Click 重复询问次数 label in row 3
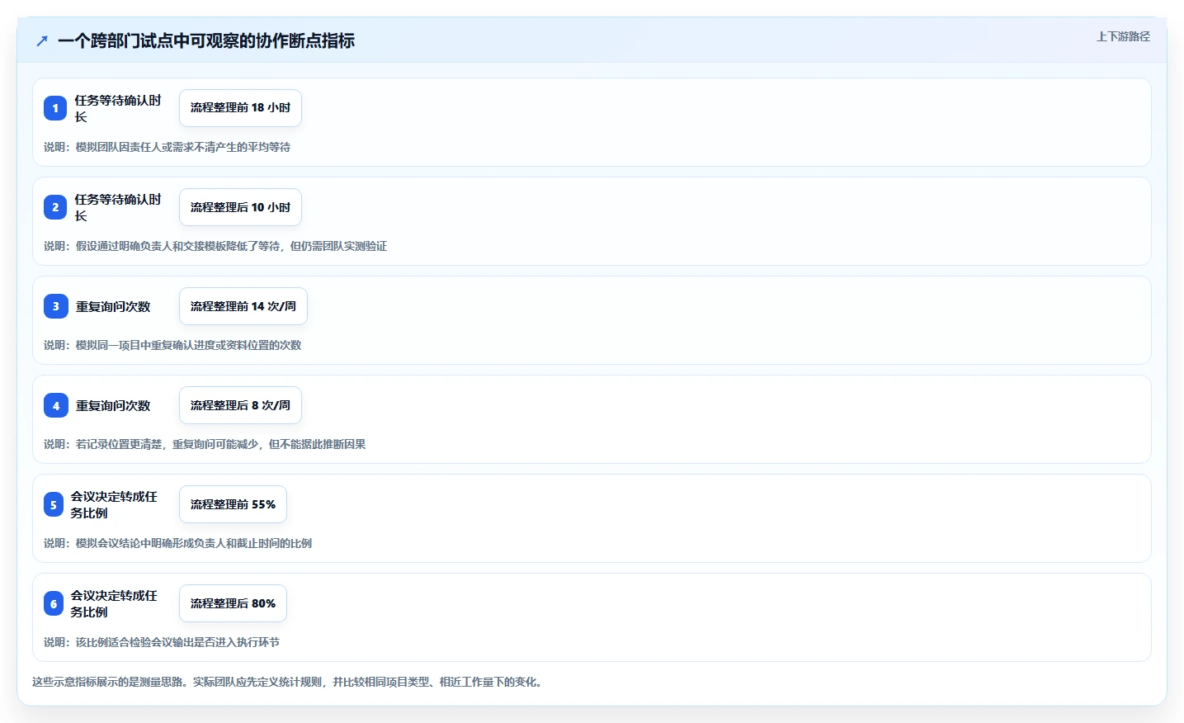Viewport: 1184px width, 723px height. (113, 306)
